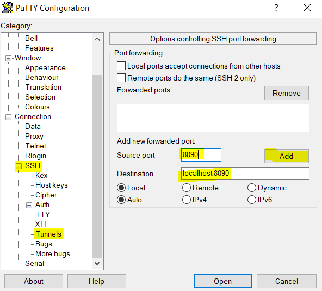Collapse the Connection tree node

click(8, 117)
